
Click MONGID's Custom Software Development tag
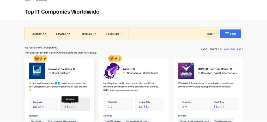pos(194,120)
